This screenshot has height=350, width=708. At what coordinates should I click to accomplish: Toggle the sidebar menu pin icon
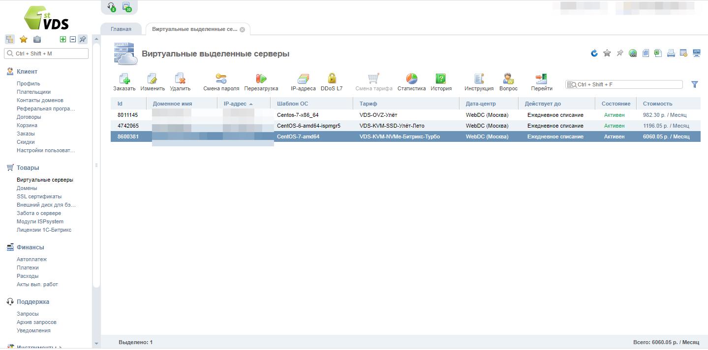click(x=83, y=39)
